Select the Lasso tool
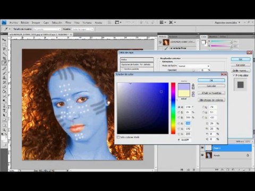 [4, 49]
